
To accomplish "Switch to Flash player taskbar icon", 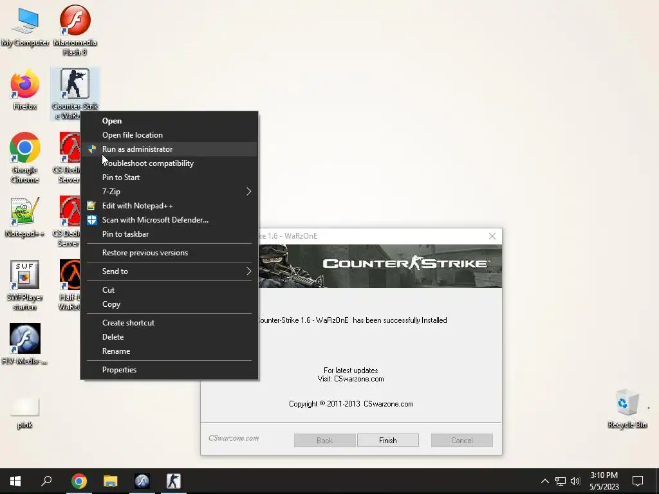I will coord(142,481).
